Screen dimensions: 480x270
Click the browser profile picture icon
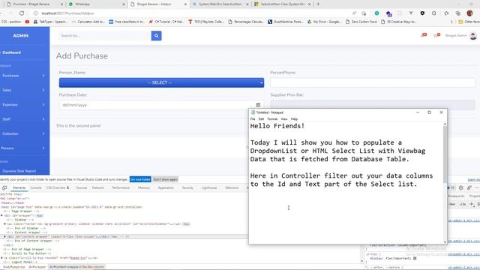point(469,13)
